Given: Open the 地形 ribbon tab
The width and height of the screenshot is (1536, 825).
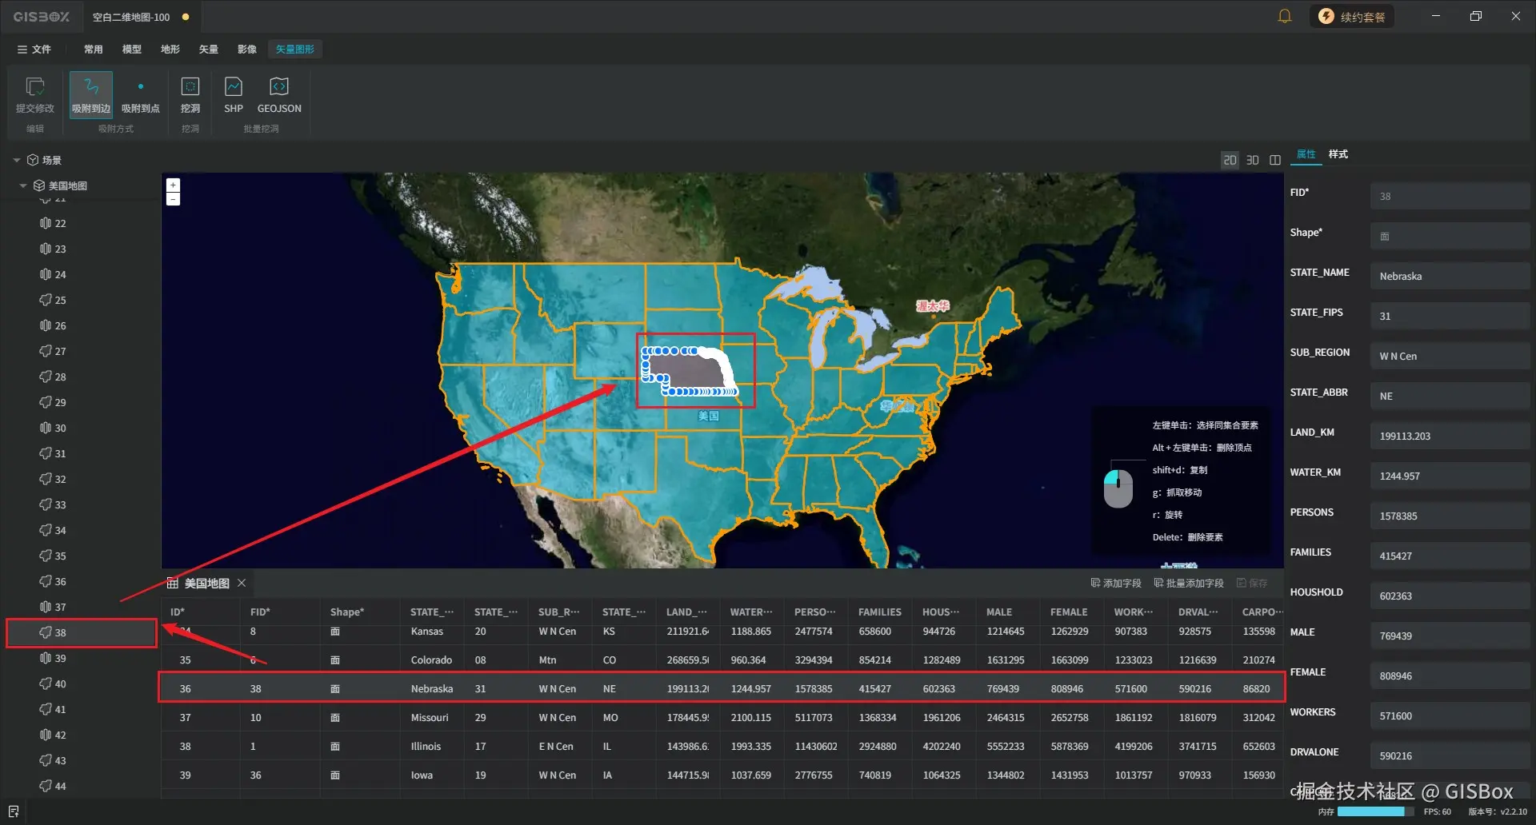Looking at the screenshot, I should tap(170, 50).
